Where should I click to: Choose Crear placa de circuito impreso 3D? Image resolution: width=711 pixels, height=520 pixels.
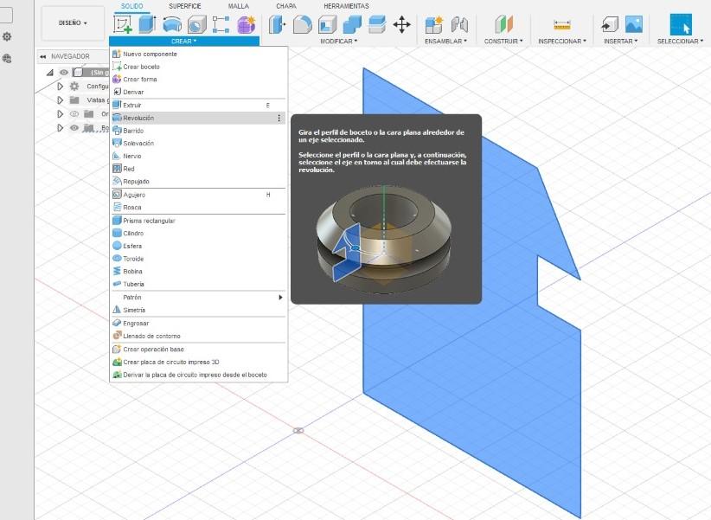pyautogui.click(x=199, y=362)
